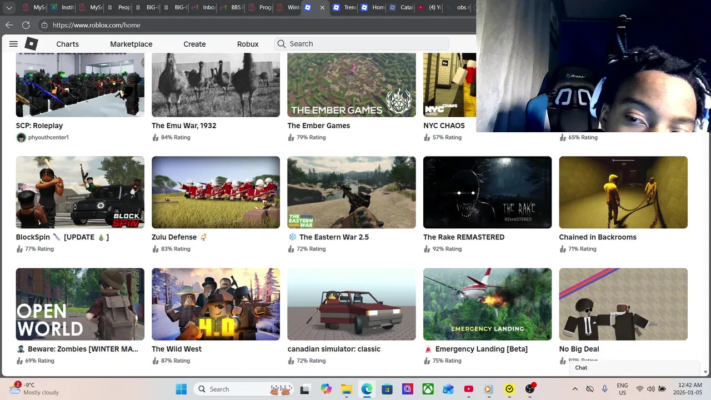Click the Roblox logo home icon

coord(32,44)
